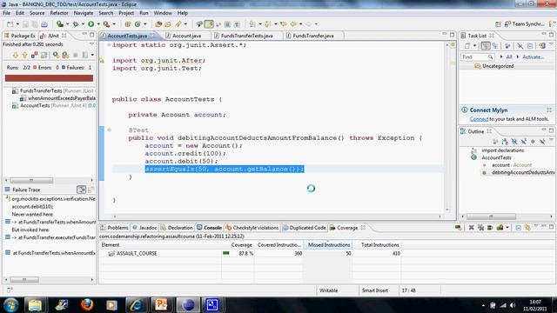Viewport: 557px width, 313px height.
Task: Open the New file dropdown arrow
Action: [x=17, y=24]
